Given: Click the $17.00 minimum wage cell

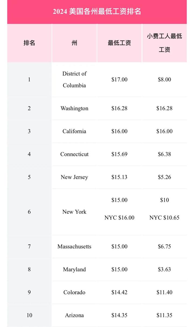Looking at the screenshot, I should [119, 79].
